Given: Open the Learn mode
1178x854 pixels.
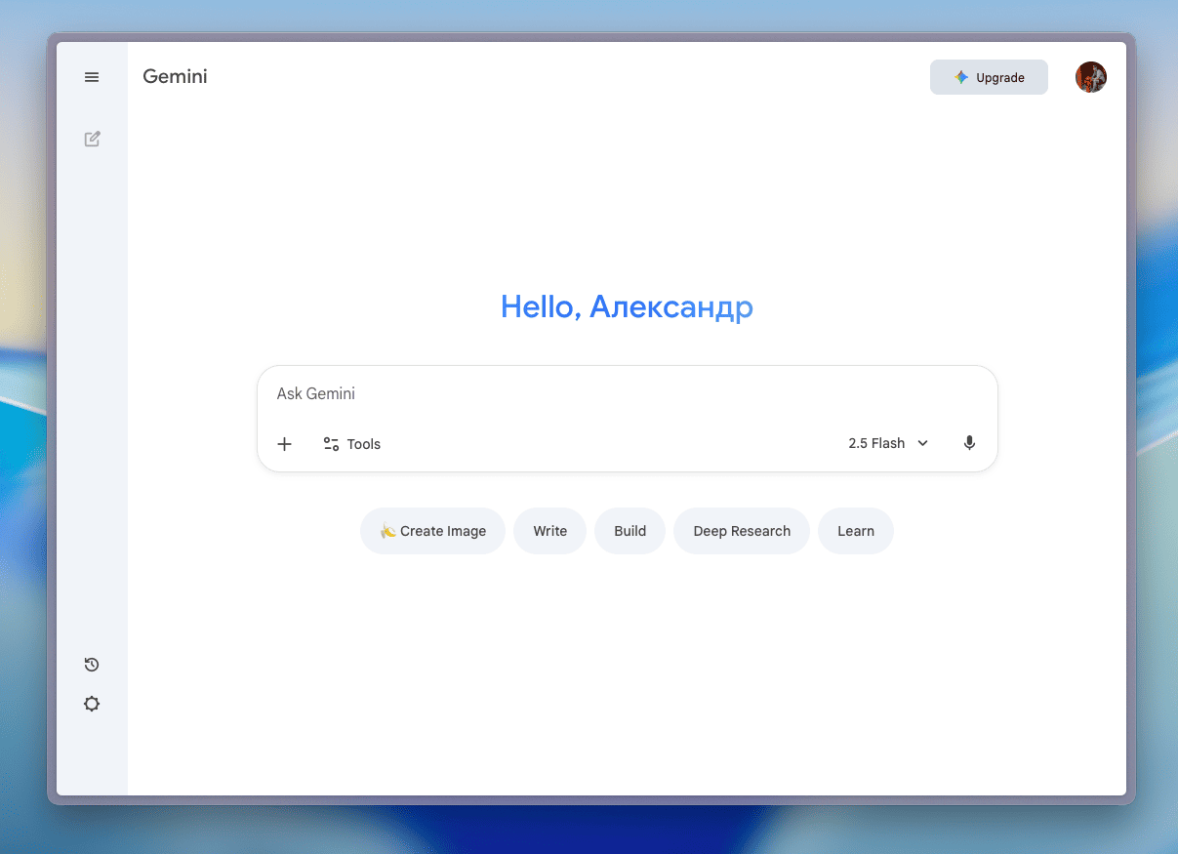Looking at the screenshot, I should coord(855,531).
